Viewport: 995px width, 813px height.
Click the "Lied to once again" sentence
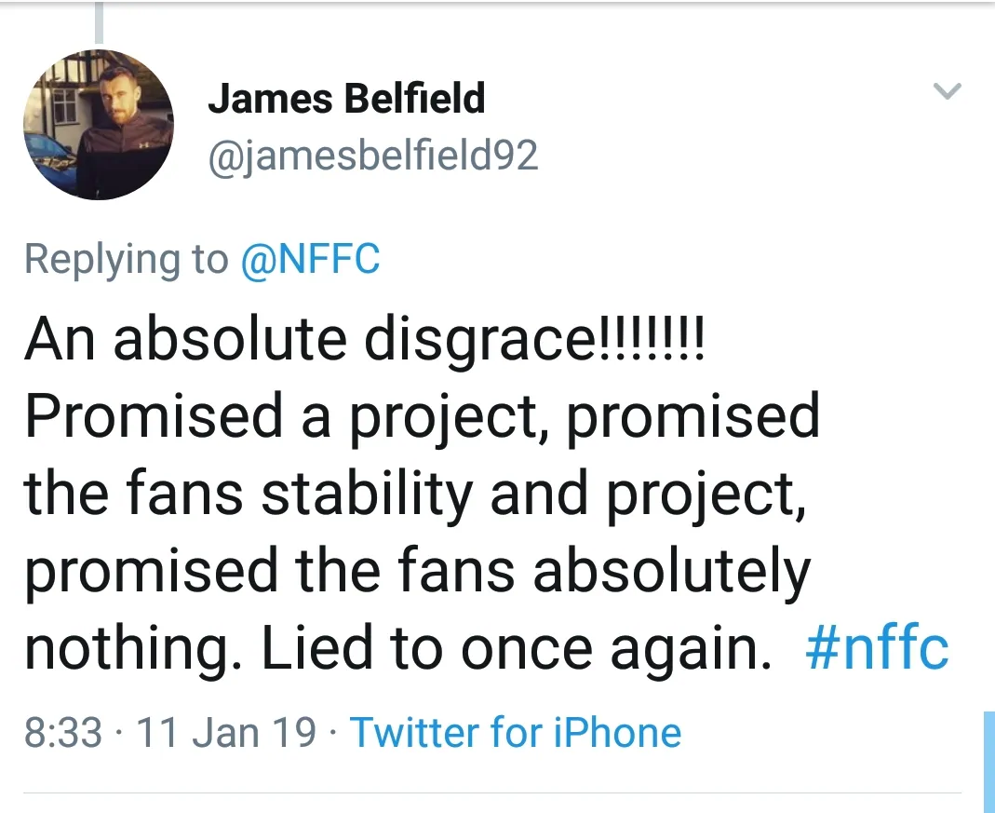[517, 647]
